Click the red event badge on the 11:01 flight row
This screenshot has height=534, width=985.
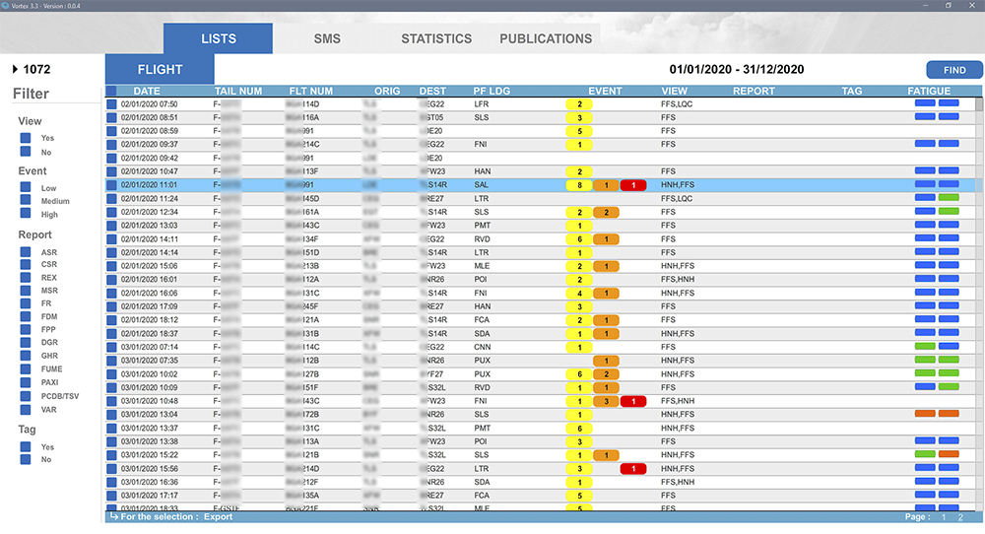[x=633, y=185]
